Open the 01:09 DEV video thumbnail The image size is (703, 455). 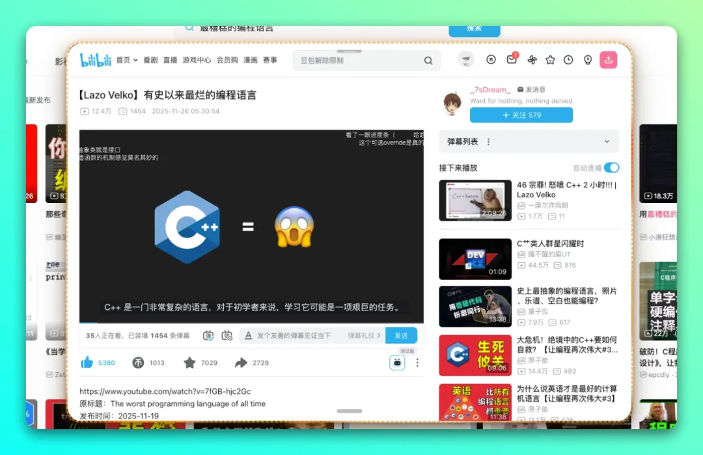[475, 259]
